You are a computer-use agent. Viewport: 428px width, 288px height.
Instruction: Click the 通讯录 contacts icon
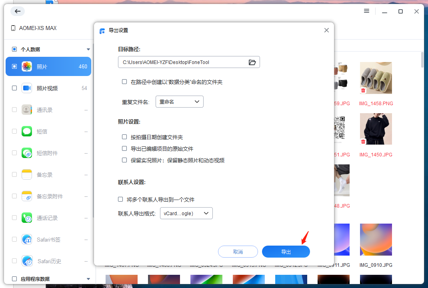pos(27,110)
